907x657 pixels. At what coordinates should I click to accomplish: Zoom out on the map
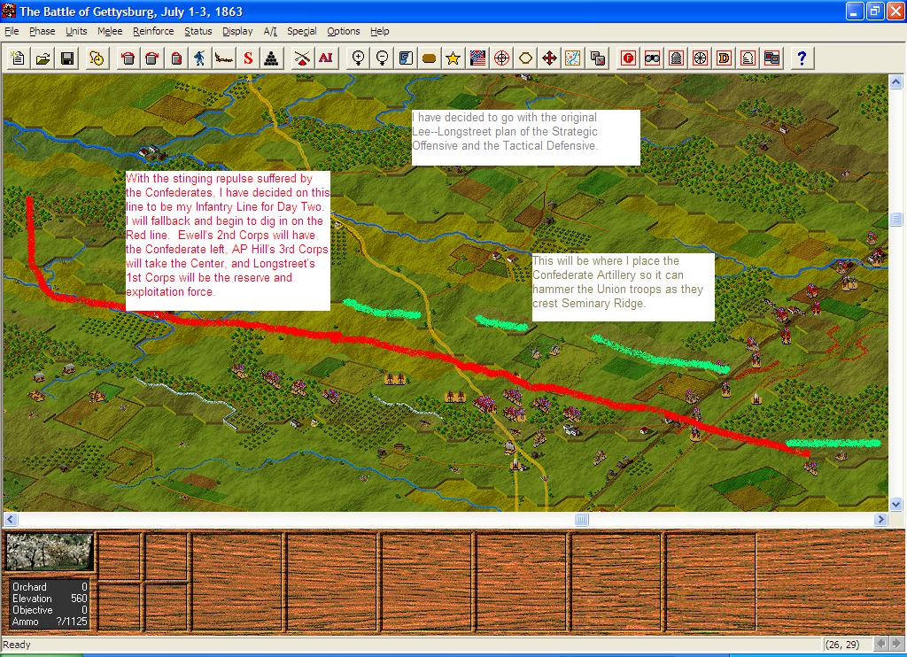pyautogui.click(x=382, y=58)
